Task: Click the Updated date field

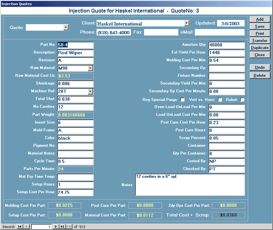Action: tap(231, 23)
